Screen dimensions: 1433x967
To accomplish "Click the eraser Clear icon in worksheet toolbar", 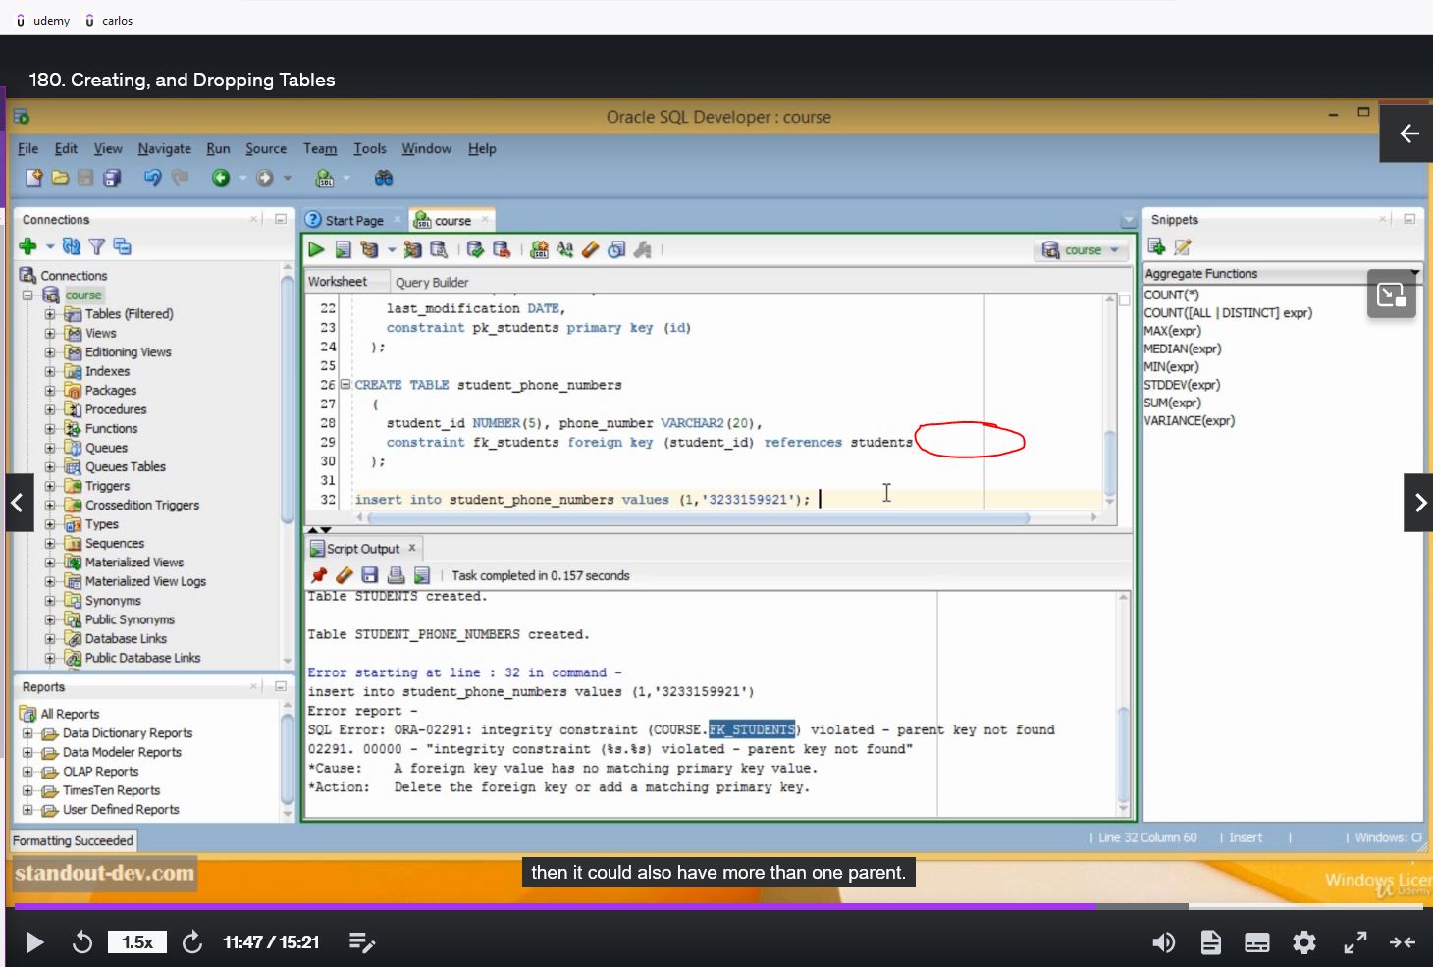I will pyautogui.click(x=590, y=250).
